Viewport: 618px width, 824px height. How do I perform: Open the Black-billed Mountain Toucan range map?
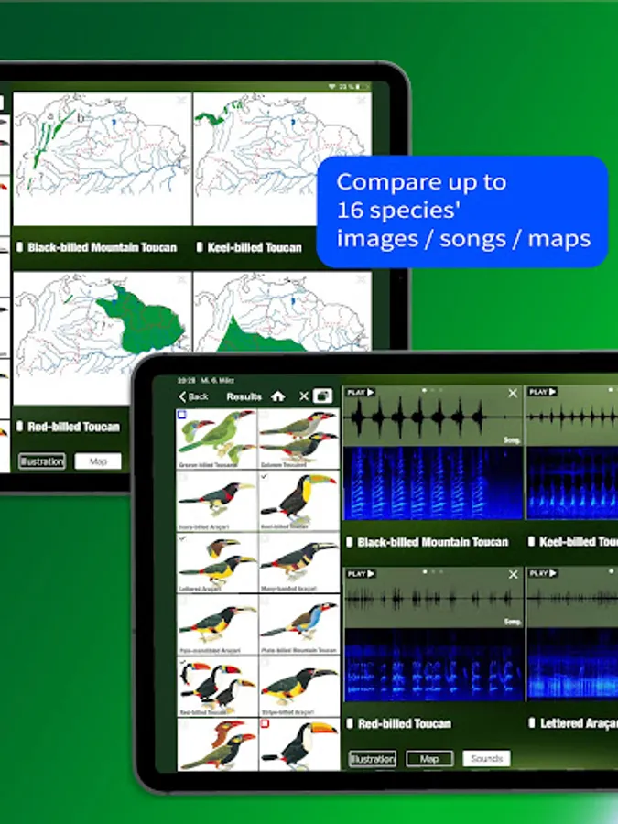coord(102,159)
